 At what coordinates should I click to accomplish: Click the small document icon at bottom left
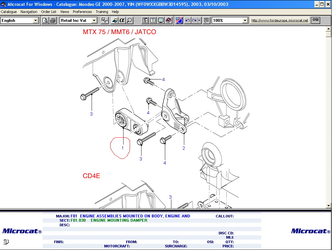click(6, 242)
